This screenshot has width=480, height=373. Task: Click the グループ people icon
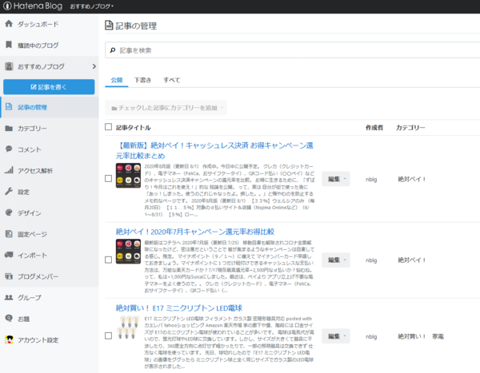9,297
